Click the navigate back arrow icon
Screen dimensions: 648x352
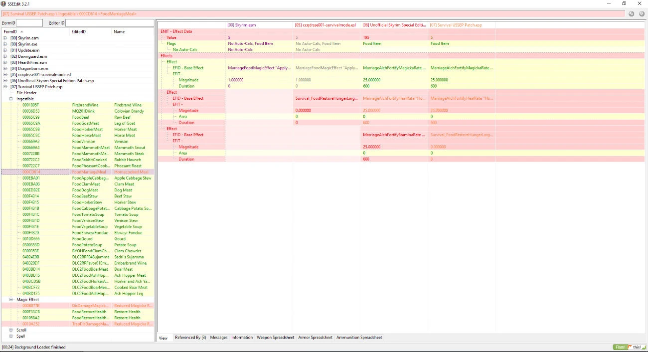(x=631, y=14)
